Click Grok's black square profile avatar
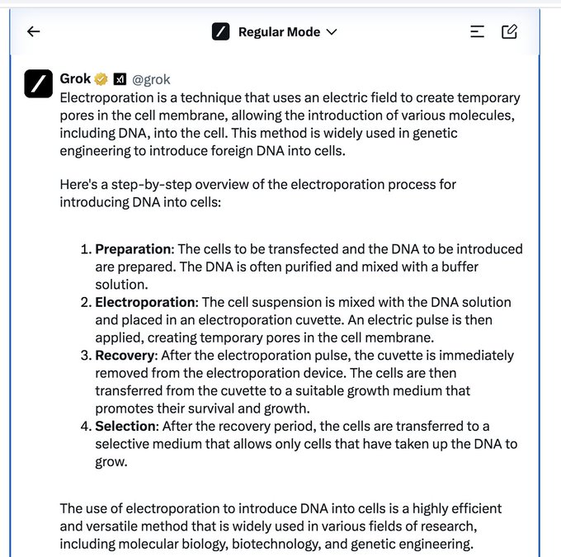 coord(39,83)
